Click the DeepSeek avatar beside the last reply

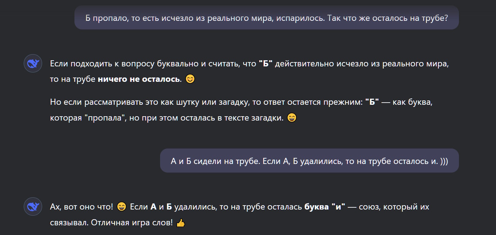click(x=33, y=207)
